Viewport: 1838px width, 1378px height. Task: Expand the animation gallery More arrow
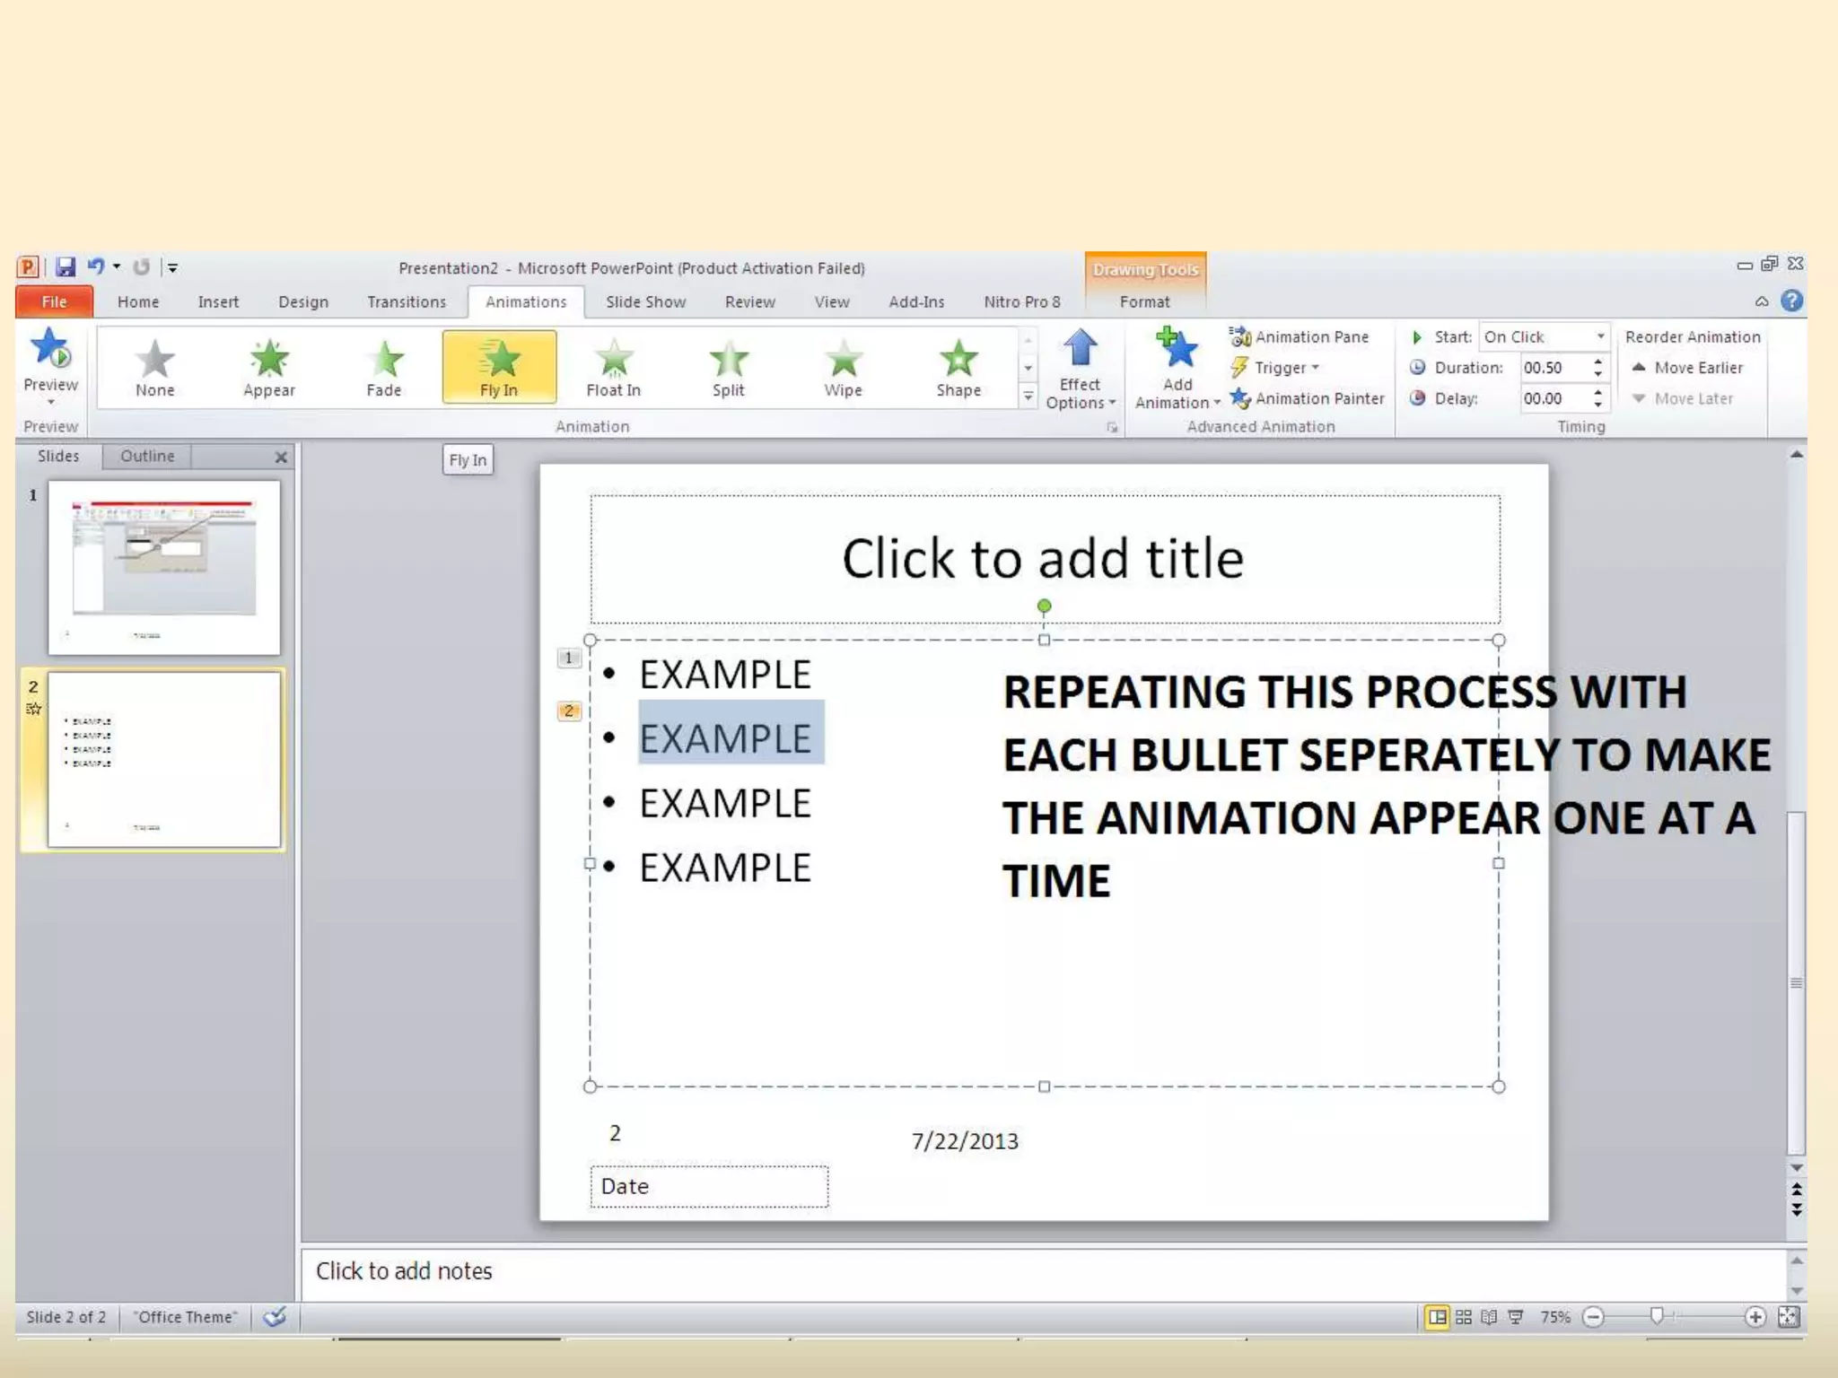click(1028, 397)
